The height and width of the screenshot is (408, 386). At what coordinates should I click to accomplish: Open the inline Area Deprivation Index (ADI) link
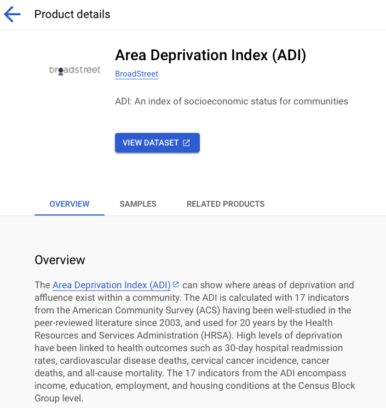tap(112, 285)
